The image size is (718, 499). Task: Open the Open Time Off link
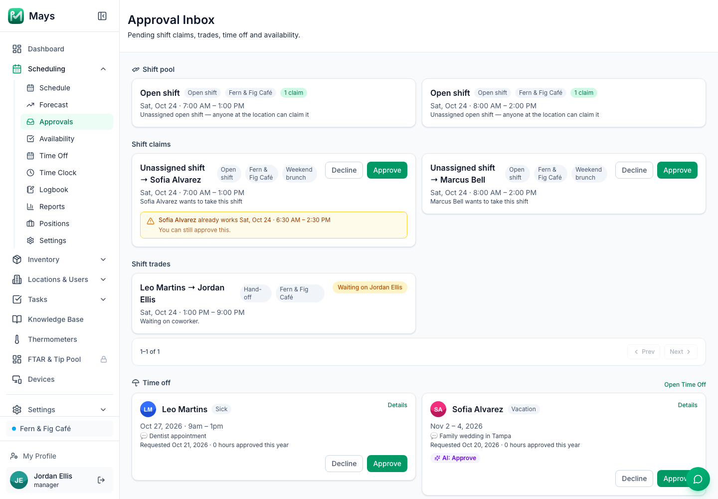685,385
